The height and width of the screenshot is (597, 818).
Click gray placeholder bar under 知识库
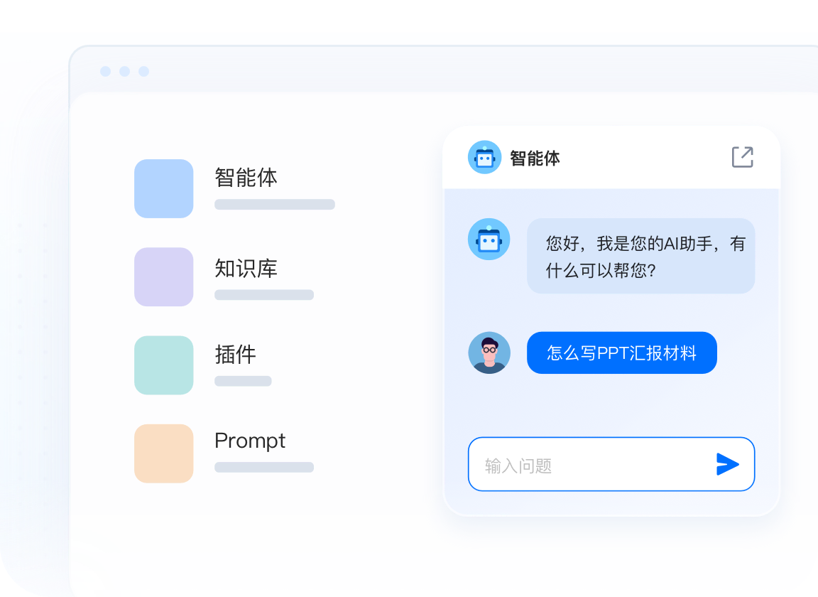coord(264,294)
